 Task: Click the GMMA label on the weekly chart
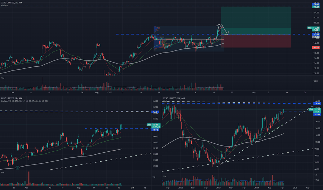[166, 101]
